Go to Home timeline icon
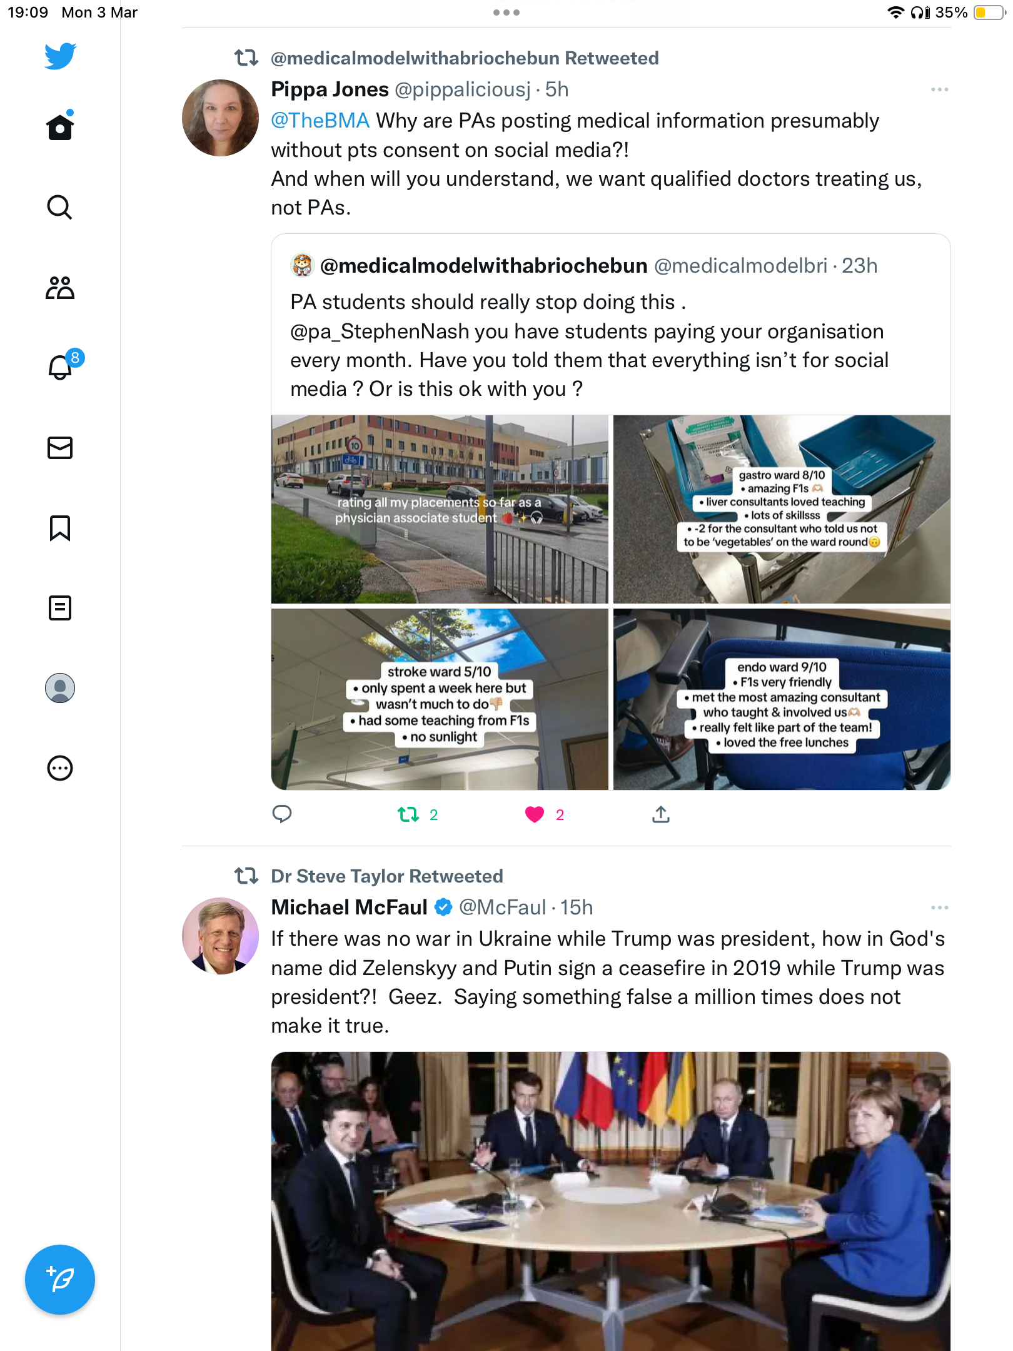Viewport: 1013px width, 1351px height. pos(60,126)
